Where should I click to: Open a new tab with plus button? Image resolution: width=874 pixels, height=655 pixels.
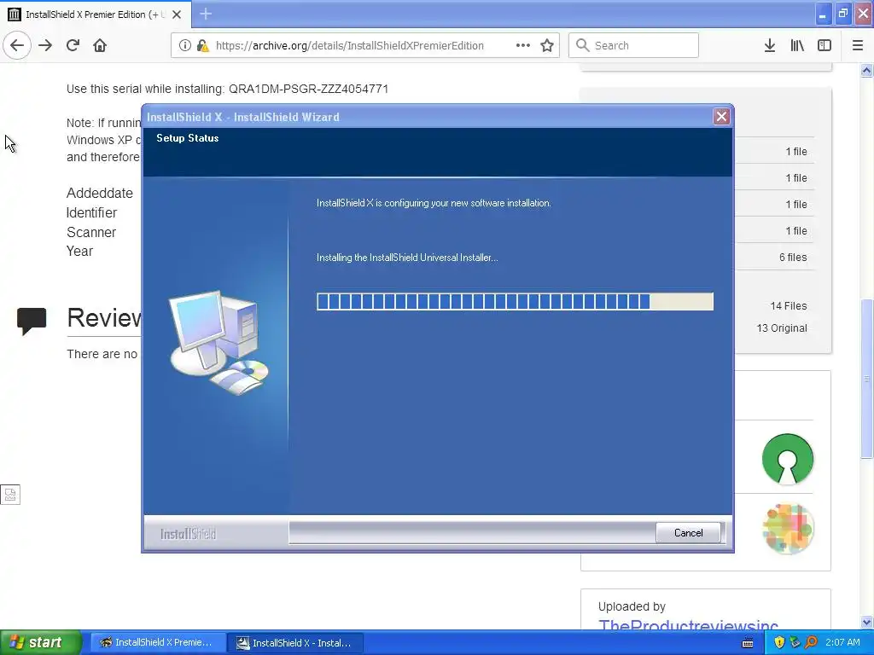pyautogui.click(x=206, y=14)
